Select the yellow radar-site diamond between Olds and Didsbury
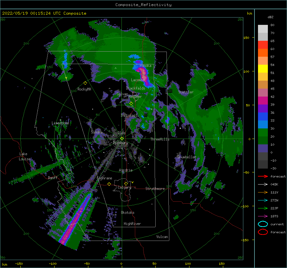287x268 pixels. pos(122,139)
